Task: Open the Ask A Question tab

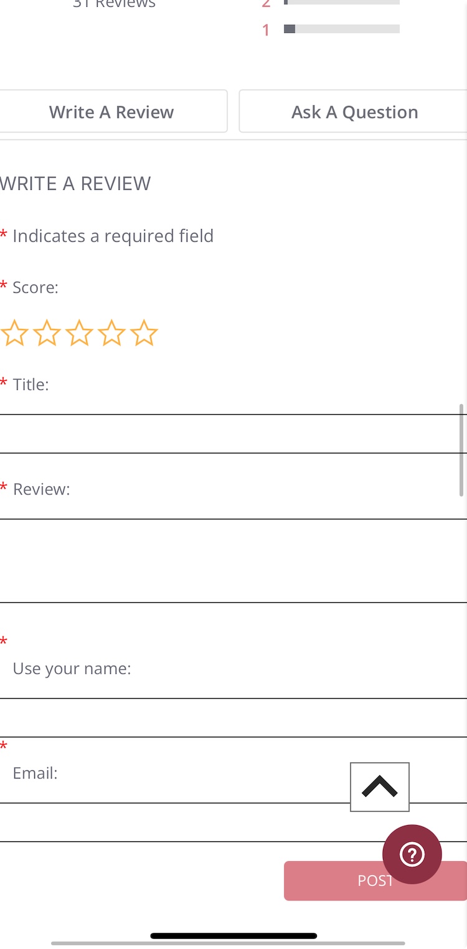Action: point(354,111)
